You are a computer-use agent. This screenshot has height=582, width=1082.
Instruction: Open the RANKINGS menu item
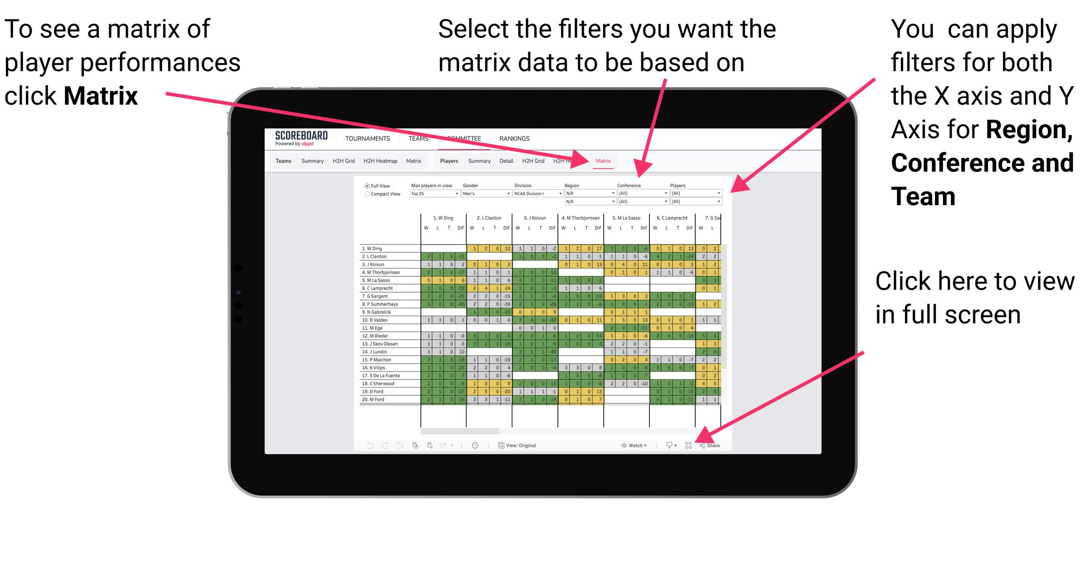click(514, 138)
